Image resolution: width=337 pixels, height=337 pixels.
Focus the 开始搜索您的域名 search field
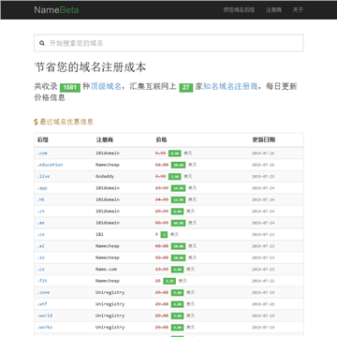(x=168, y=43)
